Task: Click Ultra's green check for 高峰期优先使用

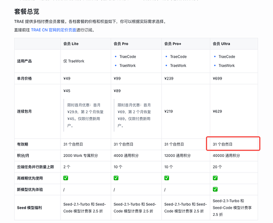Action: [215, 178]
